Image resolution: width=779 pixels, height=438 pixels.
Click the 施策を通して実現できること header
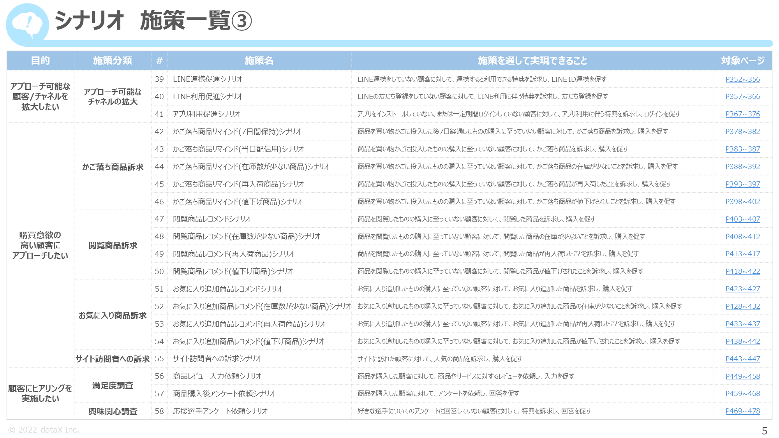tap(532, 61)
